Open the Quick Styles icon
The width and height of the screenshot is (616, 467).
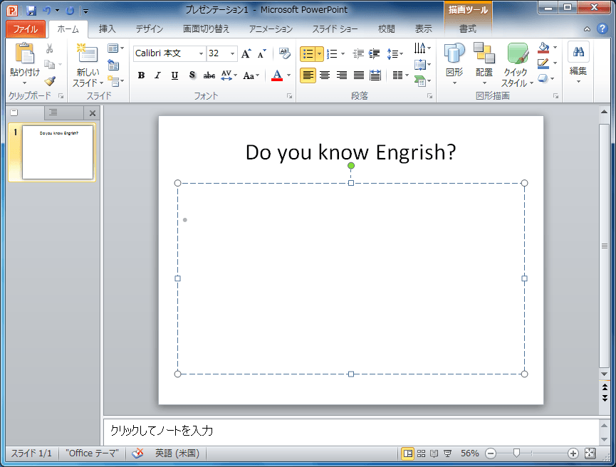pos(517,54)
